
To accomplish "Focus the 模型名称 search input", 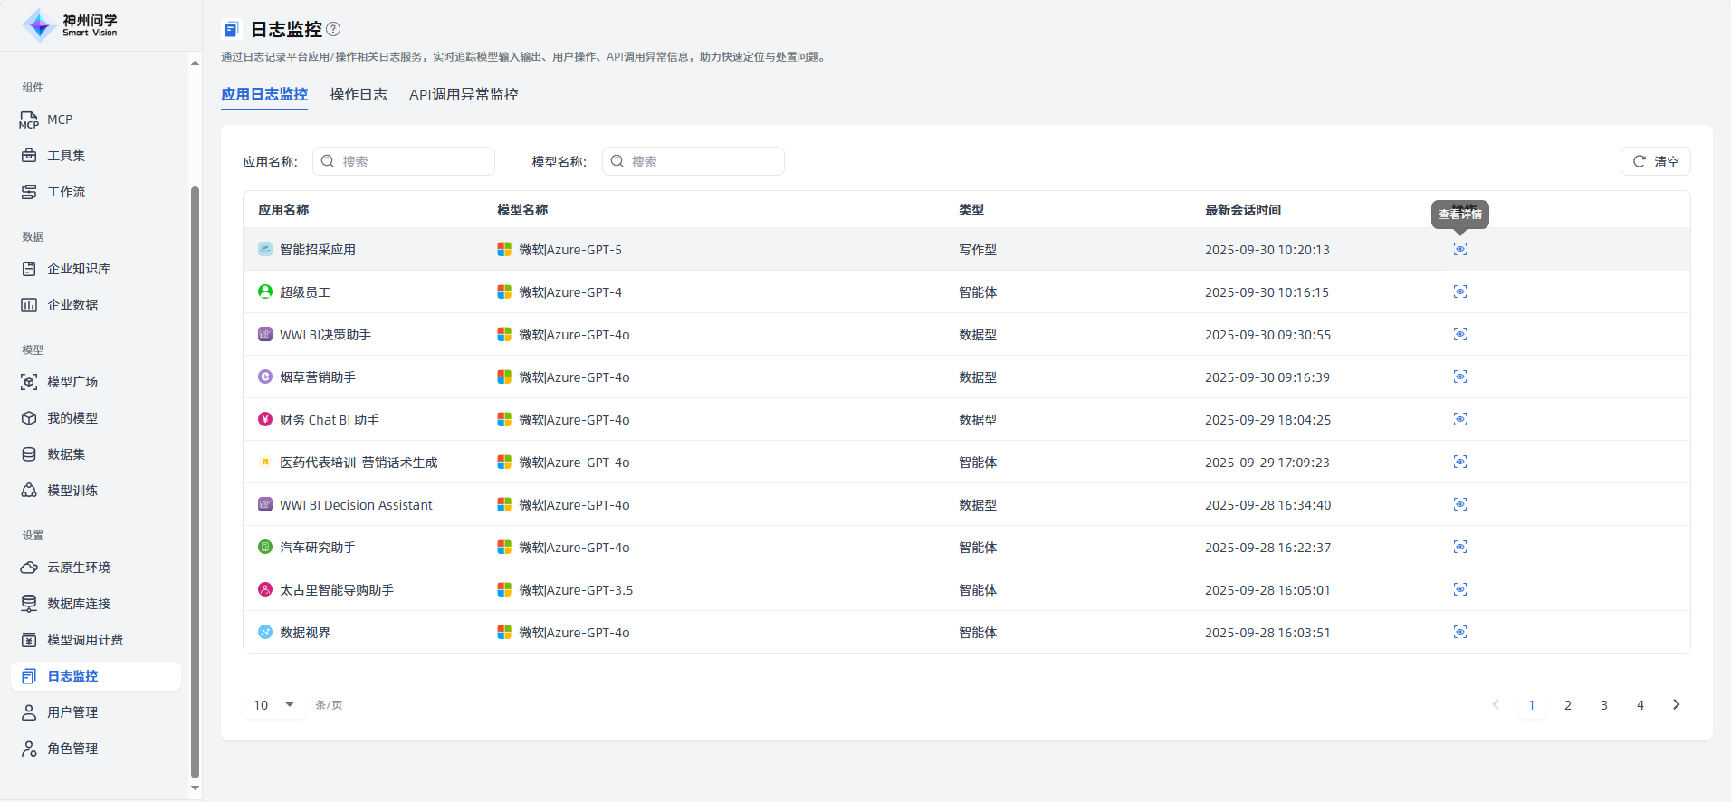I will tap(703, 161).
